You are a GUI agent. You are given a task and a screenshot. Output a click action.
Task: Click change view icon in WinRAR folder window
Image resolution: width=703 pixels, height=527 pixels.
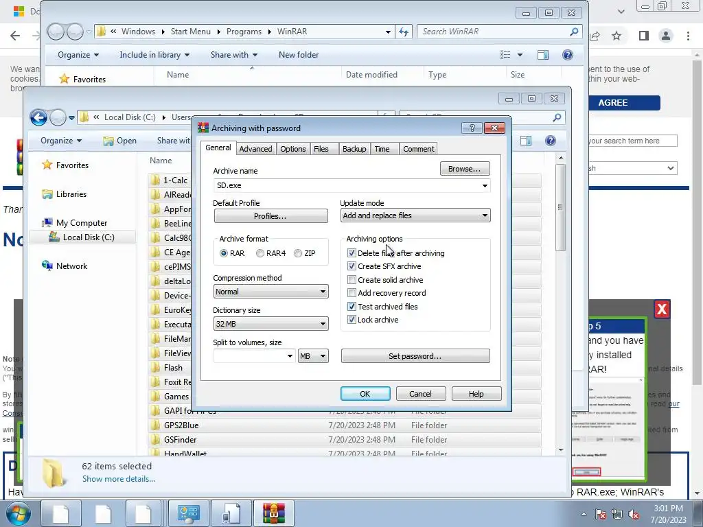(x=505, y=55)
